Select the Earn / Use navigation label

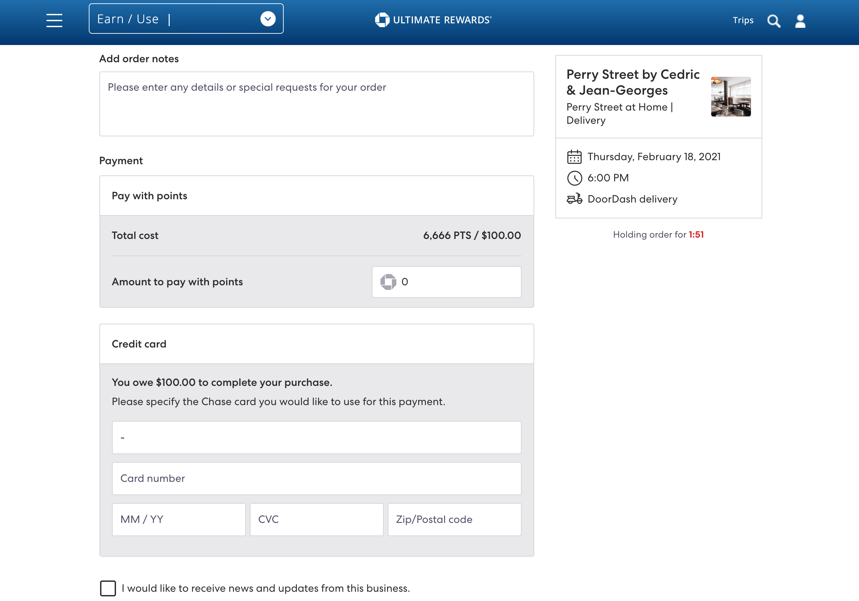click(x=128, y=18)
